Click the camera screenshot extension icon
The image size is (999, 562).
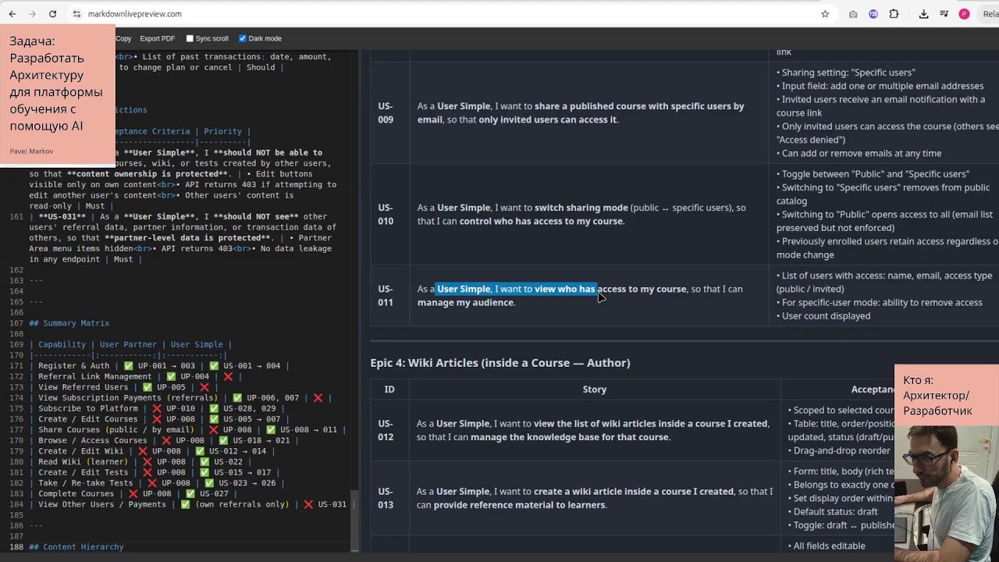pyautogui.click(x=853, y=14)
